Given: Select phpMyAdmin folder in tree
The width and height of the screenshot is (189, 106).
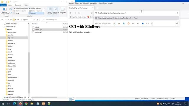Looking at the screenshot, I should coord(12,77).
